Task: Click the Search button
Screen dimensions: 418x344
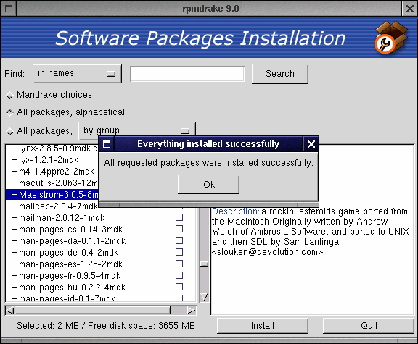Action: coord(280,74)
